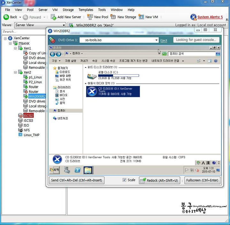
Task: Click the ITBANK pool icon in tree
Action: coord(15,43)
